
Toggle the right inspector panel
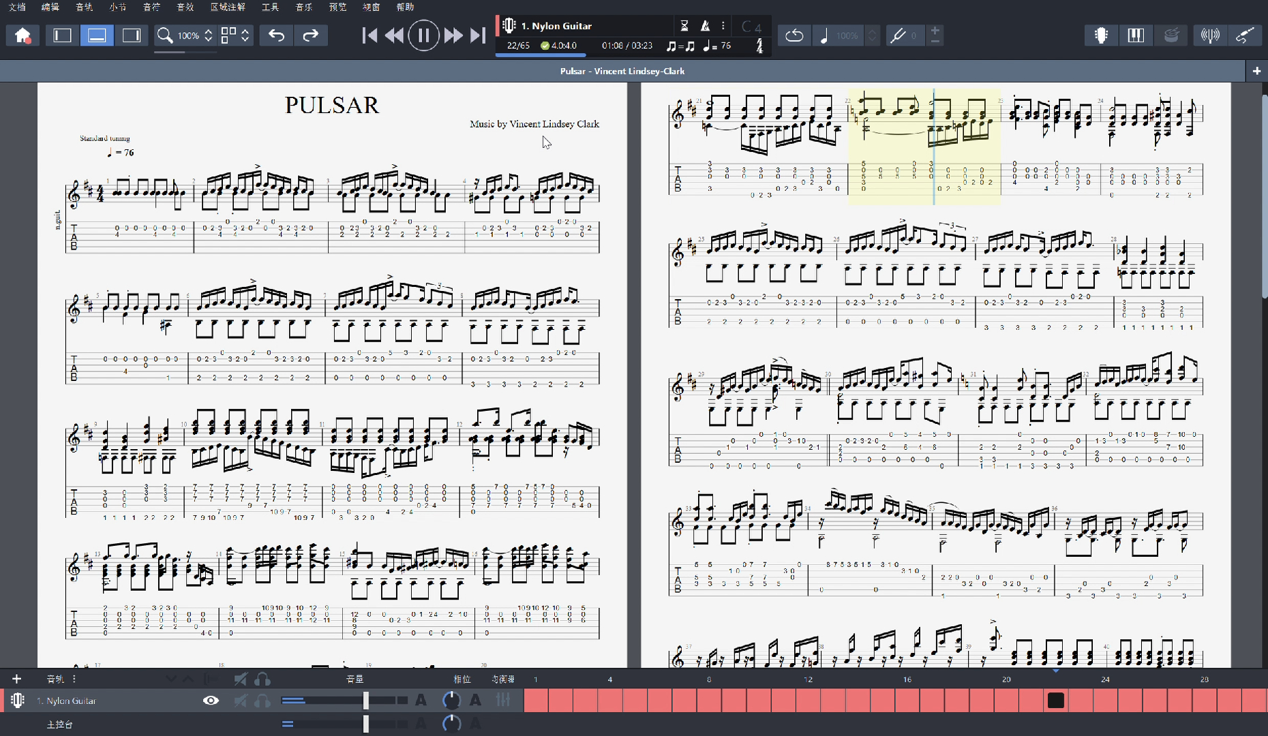[132, 35]
